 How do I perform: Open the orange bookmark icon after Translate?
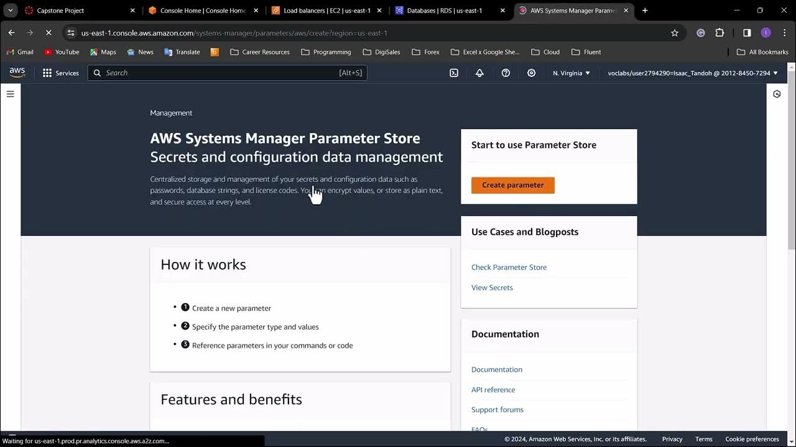point(215,52)
